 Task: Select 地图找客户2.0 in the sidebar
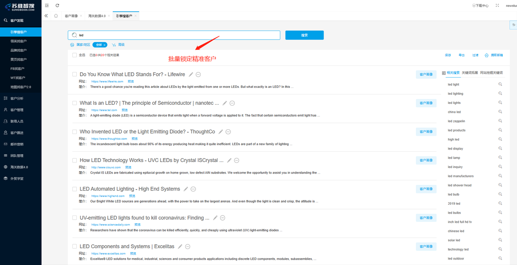pos(21,87)
